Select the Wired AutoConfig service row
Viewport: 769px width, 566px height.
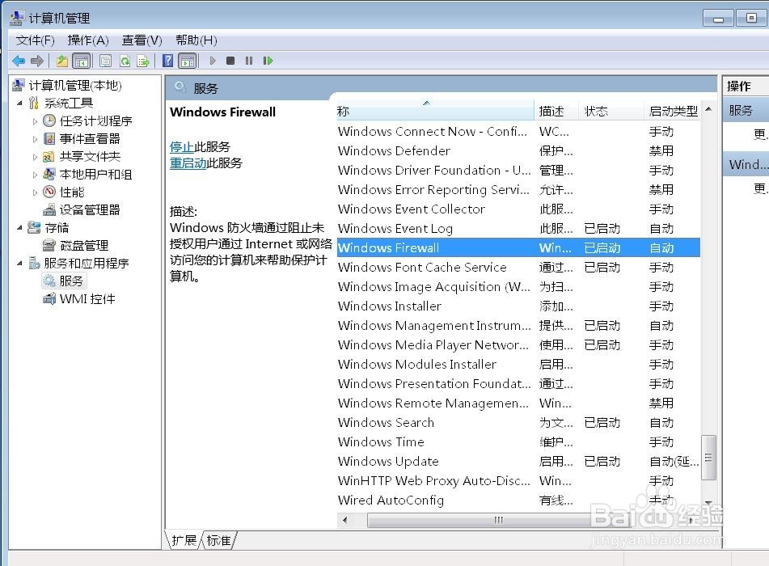pos(518,501)
